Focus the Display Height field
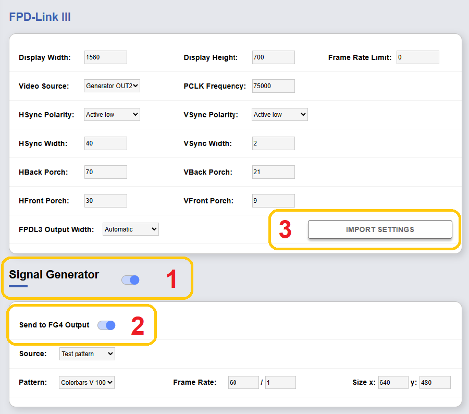Viewport: 469px width, 414px height. (273, 57)
